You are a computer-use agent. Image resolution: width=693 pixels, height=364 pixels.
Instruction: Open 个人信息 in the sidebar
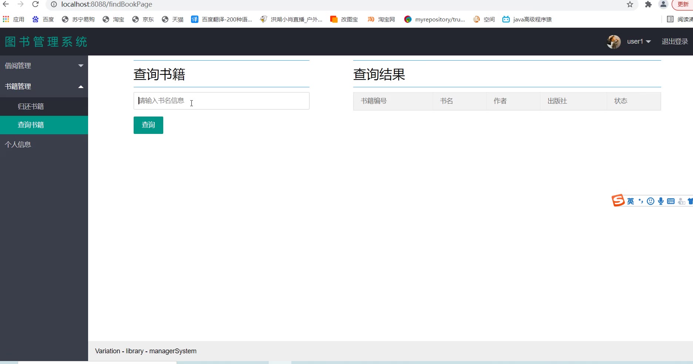pos(44,144)
